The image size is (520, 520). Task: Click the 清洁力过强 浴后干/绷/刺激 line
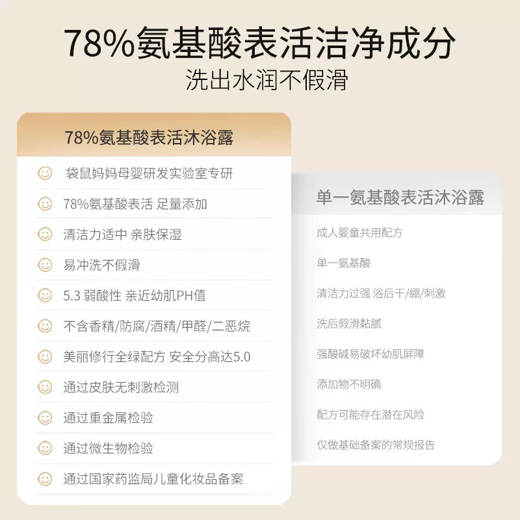tap(381, 293)
